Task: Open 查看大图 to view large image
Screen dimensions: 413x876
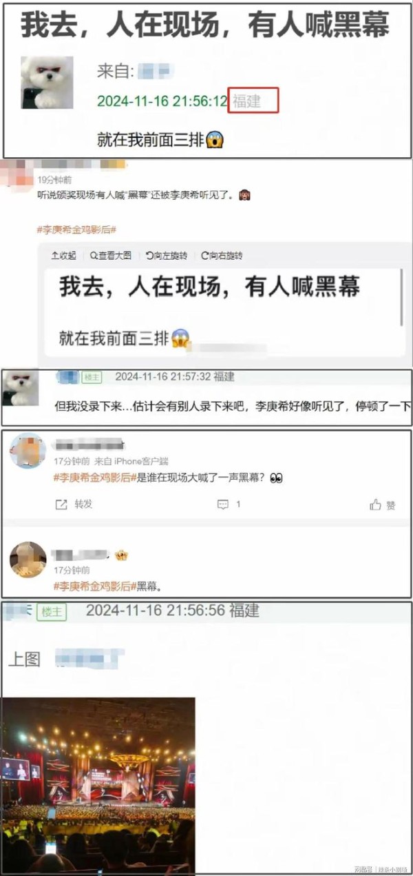Action: click(110, 256)
